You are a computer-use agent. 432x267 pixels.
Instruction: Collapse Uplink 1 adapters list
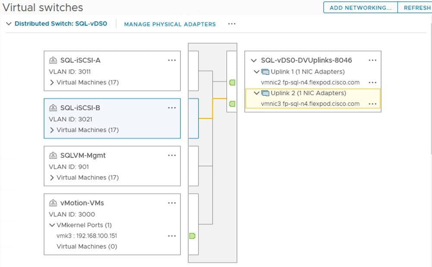pyautogui.click(x=256, y=72)
